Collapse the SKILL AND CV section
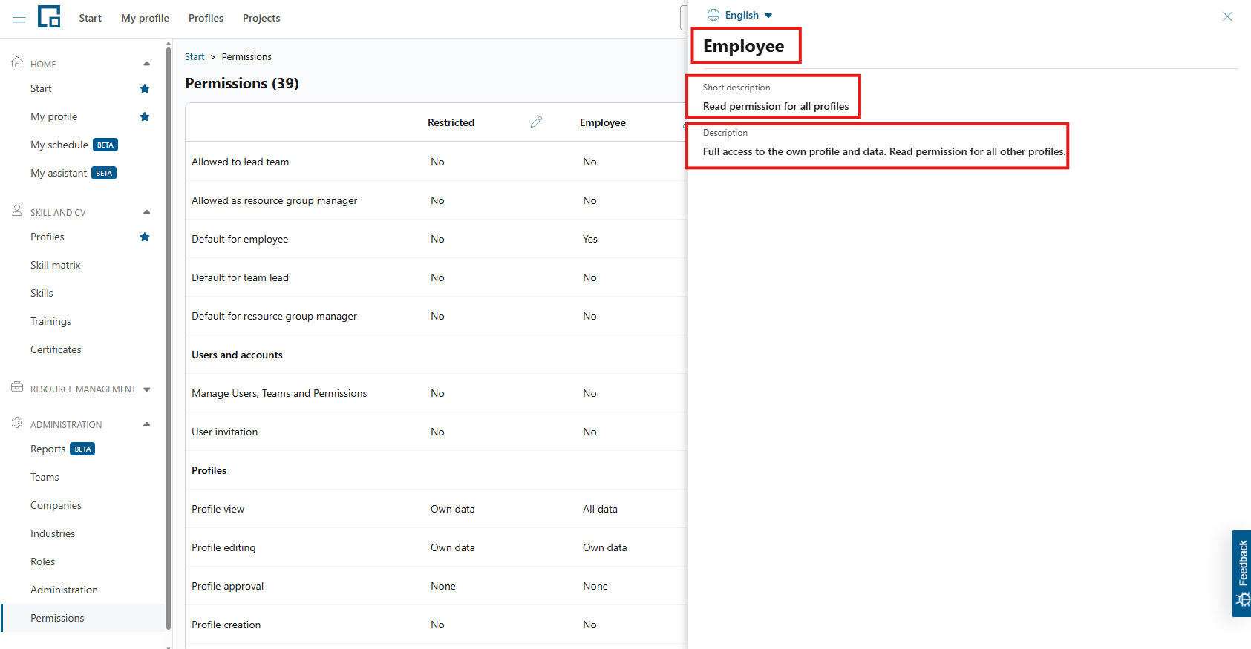1251x649 pixels. [146, 213]
